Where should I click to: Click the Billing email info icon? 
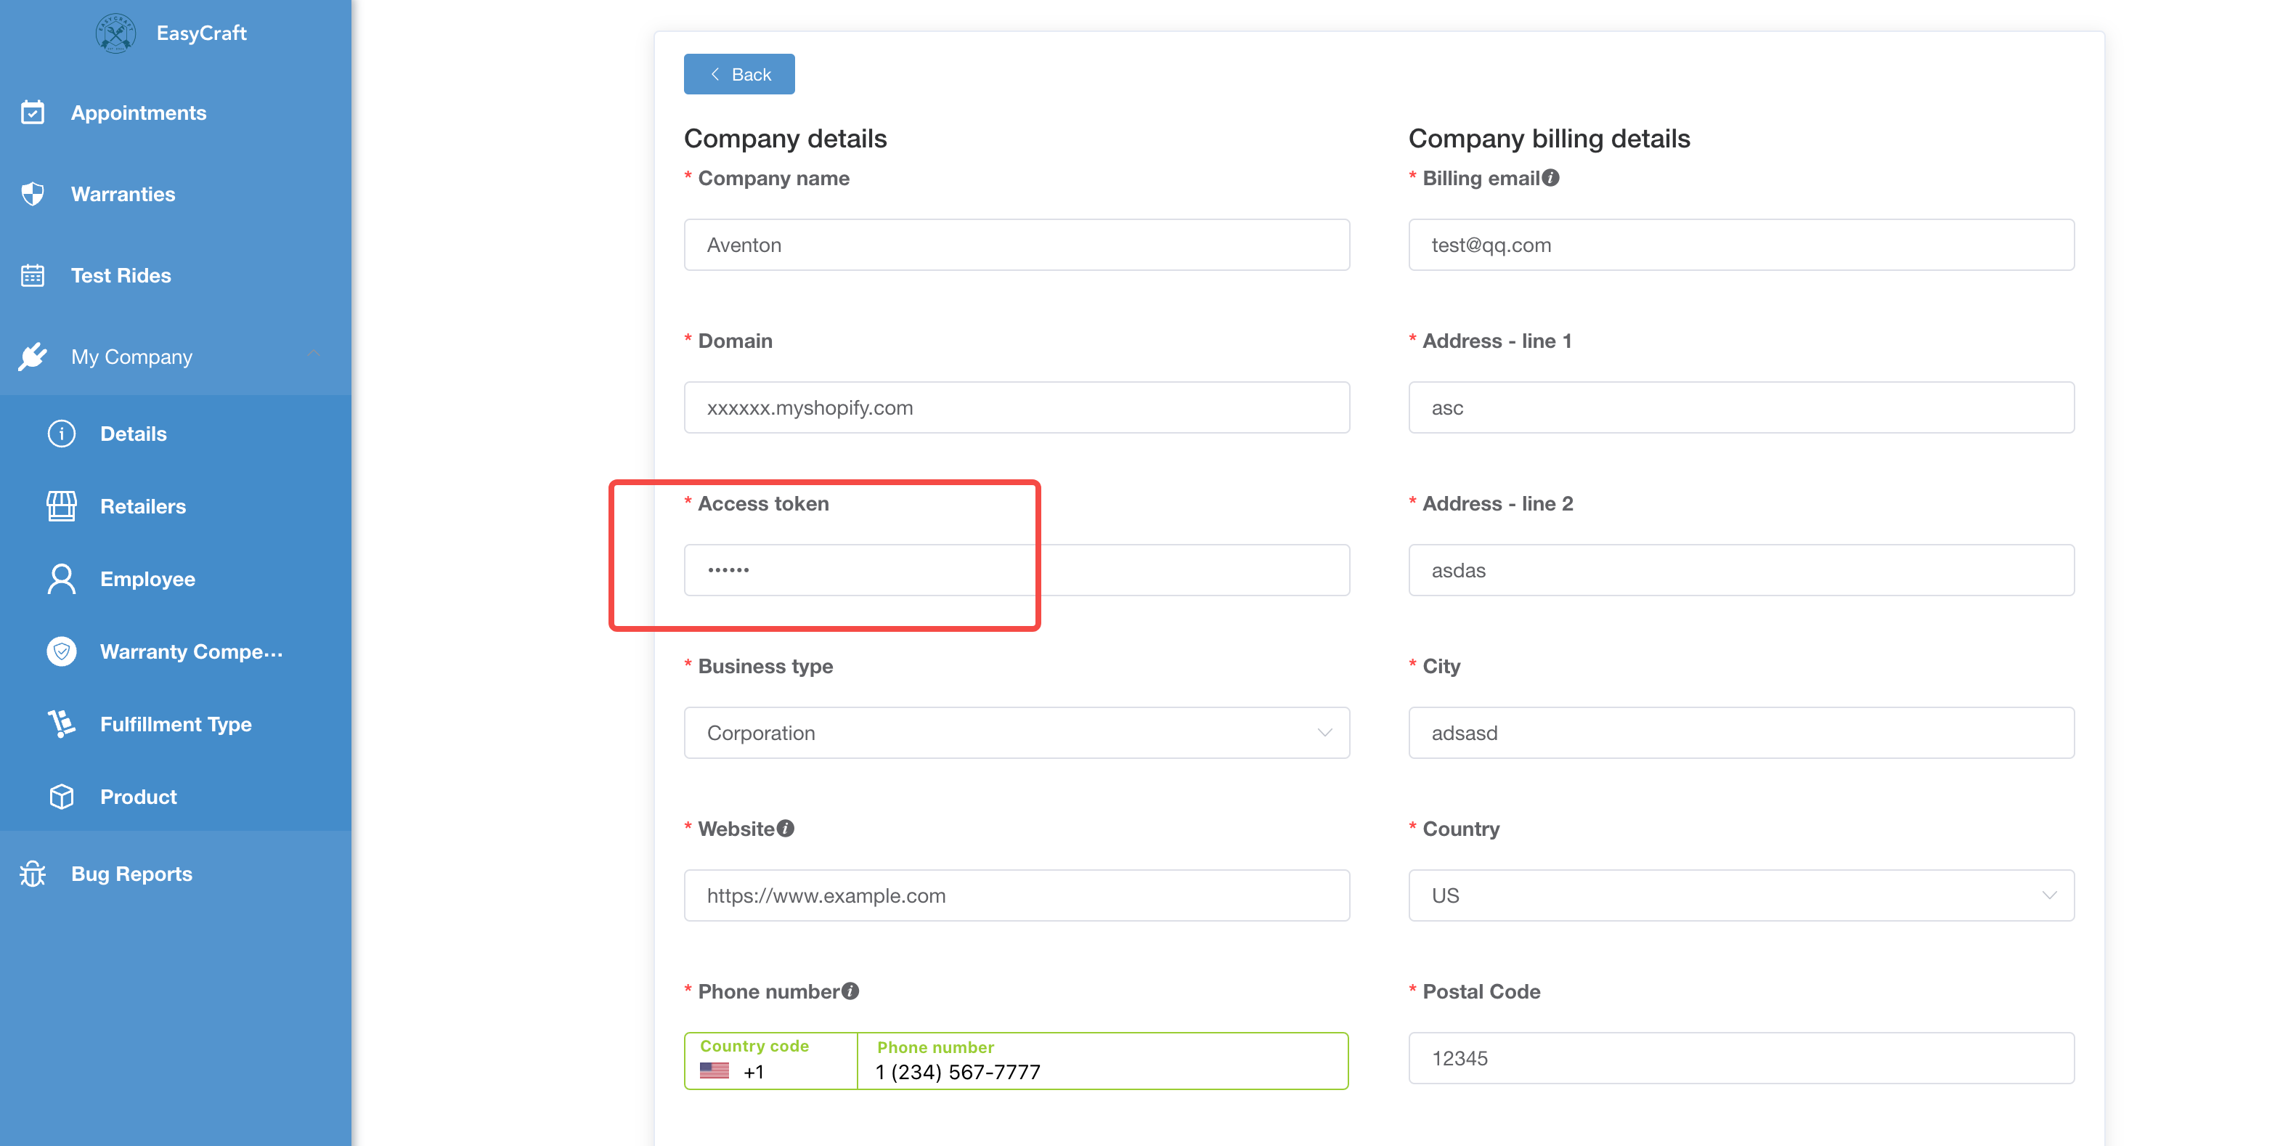tap(1551, 178)
